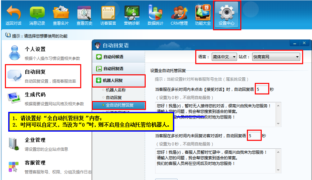Open 访客留言 visitor messages

click(x=108, y=13)
